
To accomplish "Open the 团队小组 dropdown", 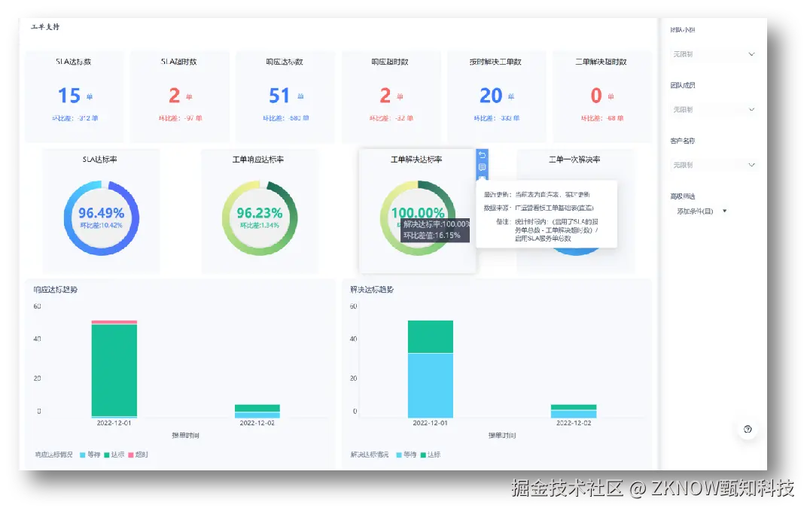I will point(714,54).
